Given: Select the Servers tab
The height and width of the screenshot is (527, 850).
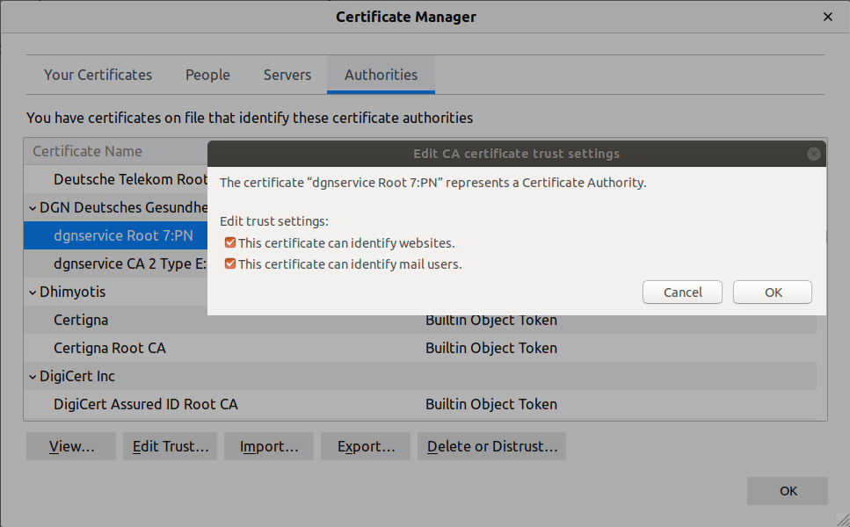Looking at the screenshot, I should point(287,75).
